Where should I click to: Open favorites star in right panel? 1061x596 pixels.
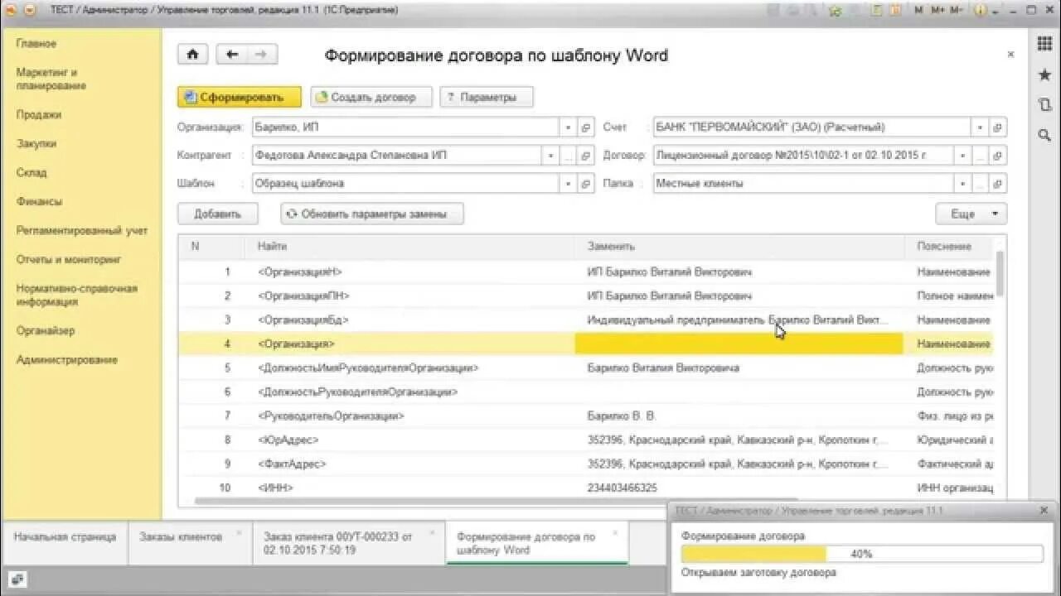[1044, 74]
